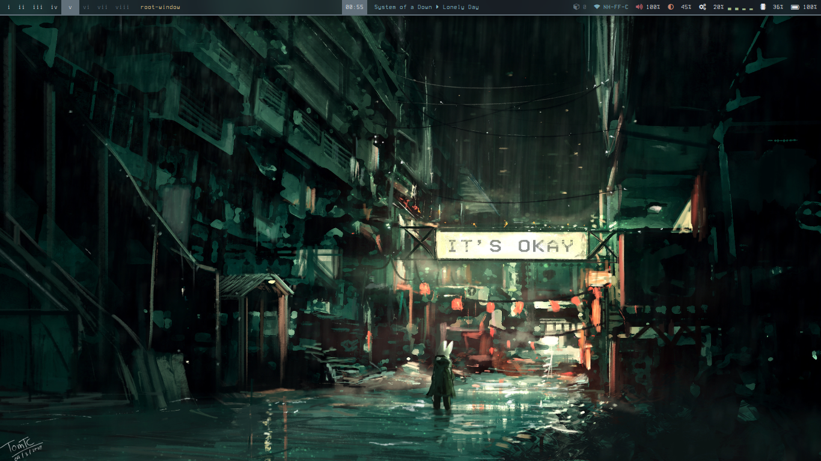Click the Lonely Day song title

pos(461,7)
